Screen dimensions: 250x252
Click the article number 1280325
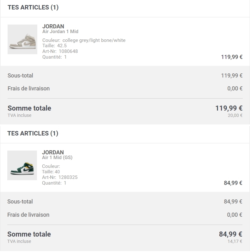(68, 177)
